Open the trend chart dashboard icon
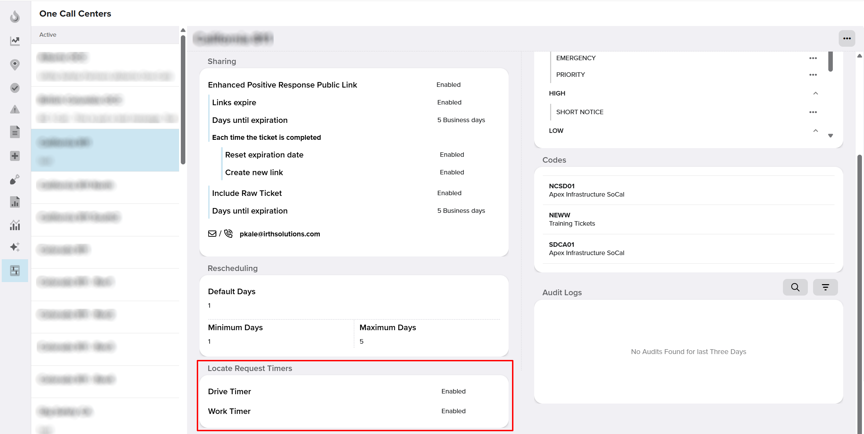The image size is (864, 434). [x=15, y=41]
